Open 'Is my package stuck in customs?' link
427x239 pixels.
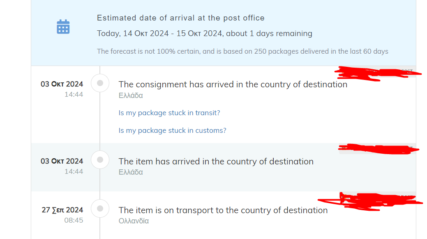coord(172,130)
